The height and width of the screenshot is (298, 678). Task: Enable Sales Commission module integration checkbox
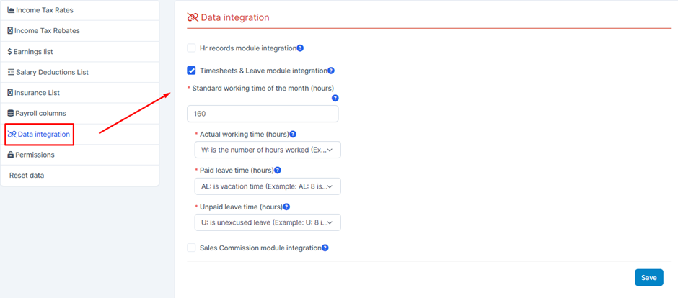(191, 248)
